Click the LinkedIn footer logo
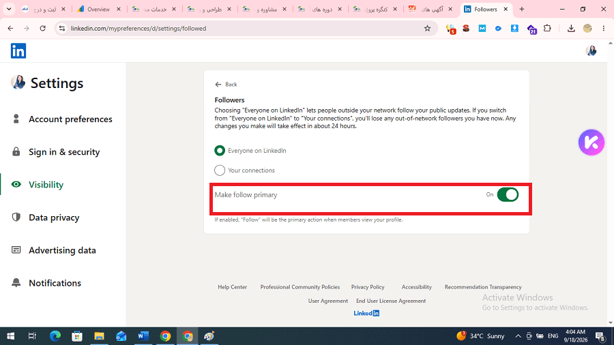This screenshot has width=614, height=345. point(366,314)
